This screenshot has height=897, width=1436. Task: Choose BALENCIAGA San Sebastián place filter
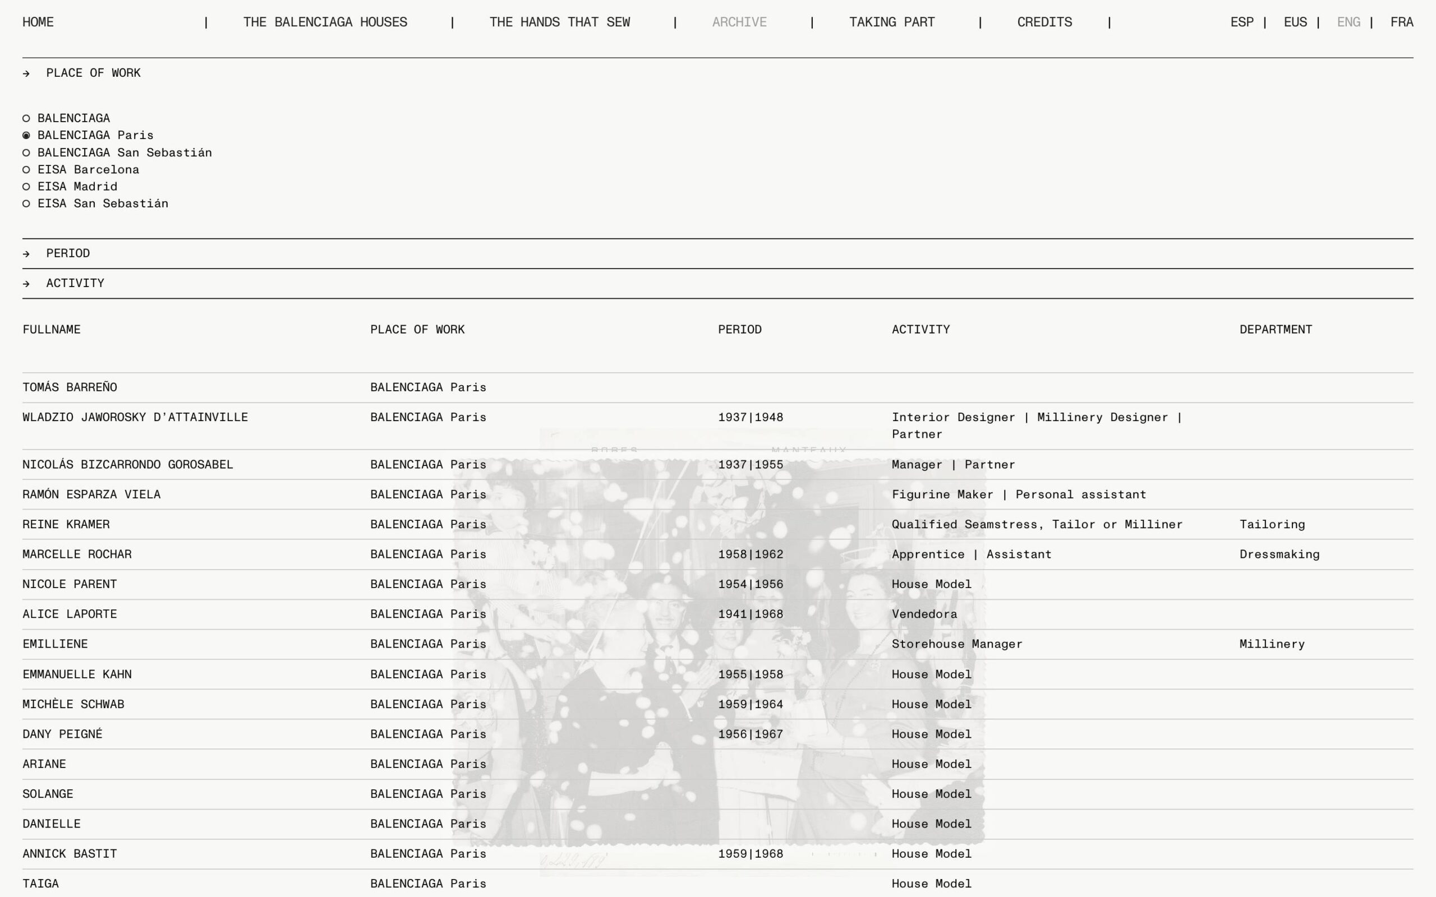click(26, 153)
